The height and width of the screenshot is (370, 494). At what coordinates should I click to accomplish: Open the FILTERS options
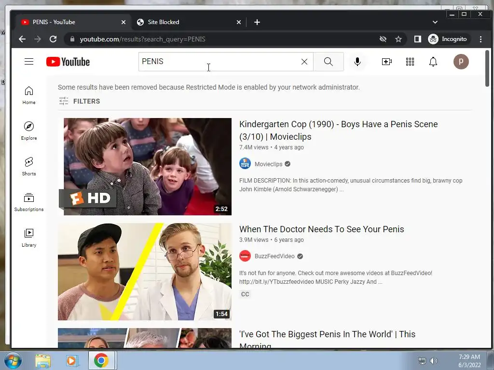80,101
